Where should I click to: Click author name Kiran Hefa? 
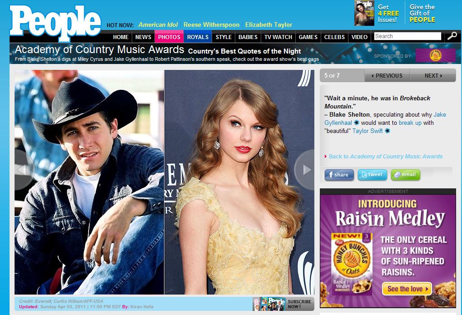(x=142, y=306)
